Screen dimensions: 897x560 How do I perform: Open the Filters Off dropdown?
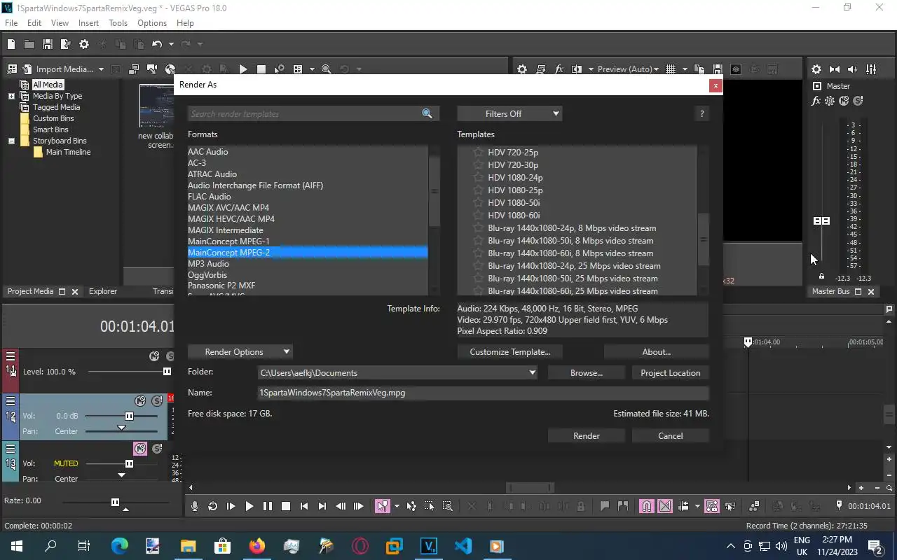[x=509, y=113]
